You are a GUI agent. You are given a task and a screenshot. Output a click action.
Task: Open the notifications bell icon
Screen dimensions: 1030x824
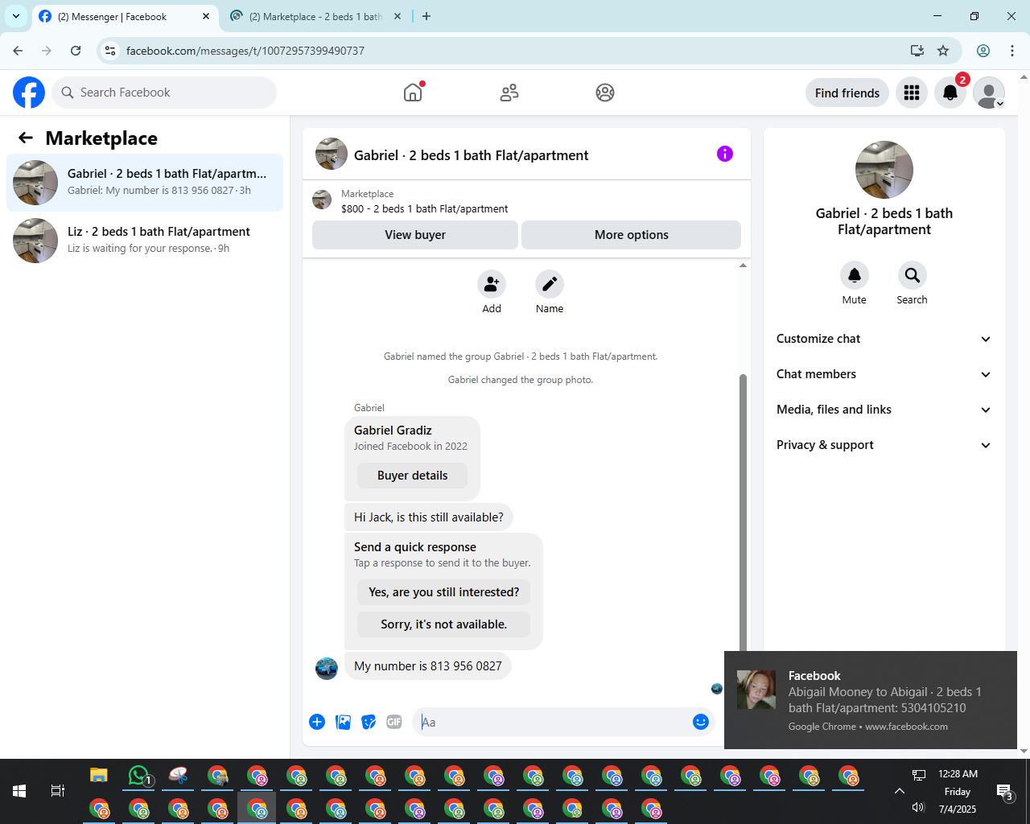(x=950, y=93)
